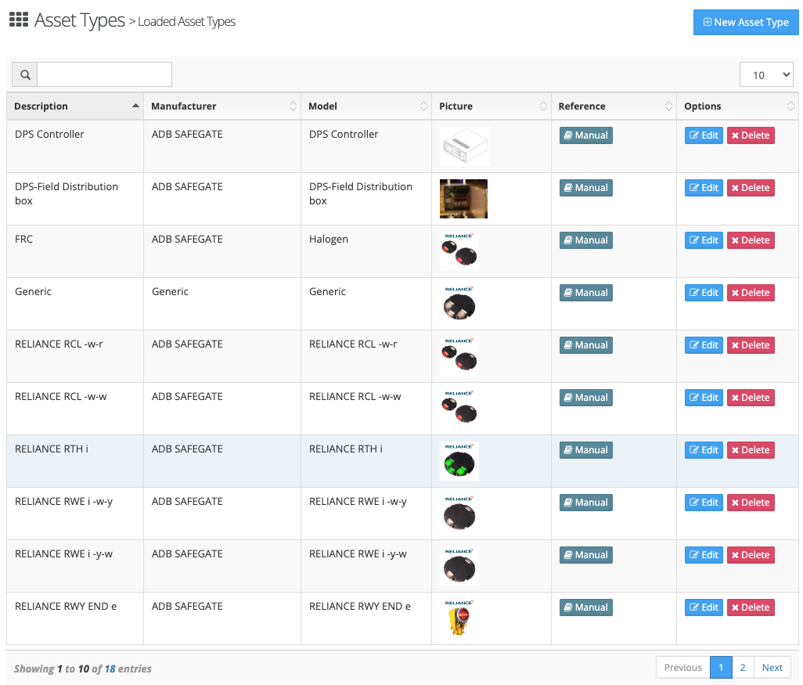
Task: Click the RELIANCE RCL -w-w picture thumbnail
Action: pos(459,409)
